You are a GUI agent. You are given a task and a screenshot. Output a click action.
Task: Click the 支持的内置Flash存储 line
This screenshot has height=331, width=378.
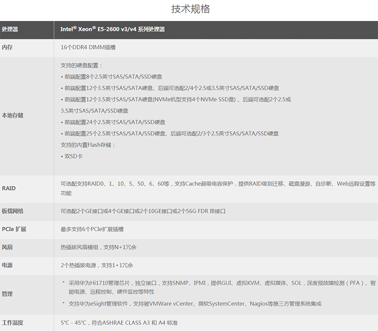tap(88, 145)
